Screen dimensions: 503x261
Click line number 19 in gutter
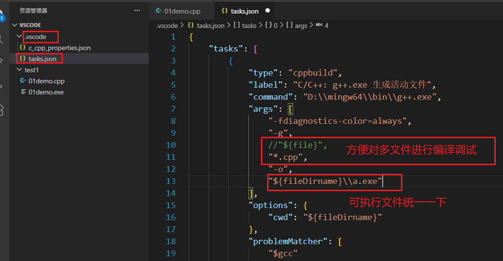pyautogui.click(x=171, y=254)
